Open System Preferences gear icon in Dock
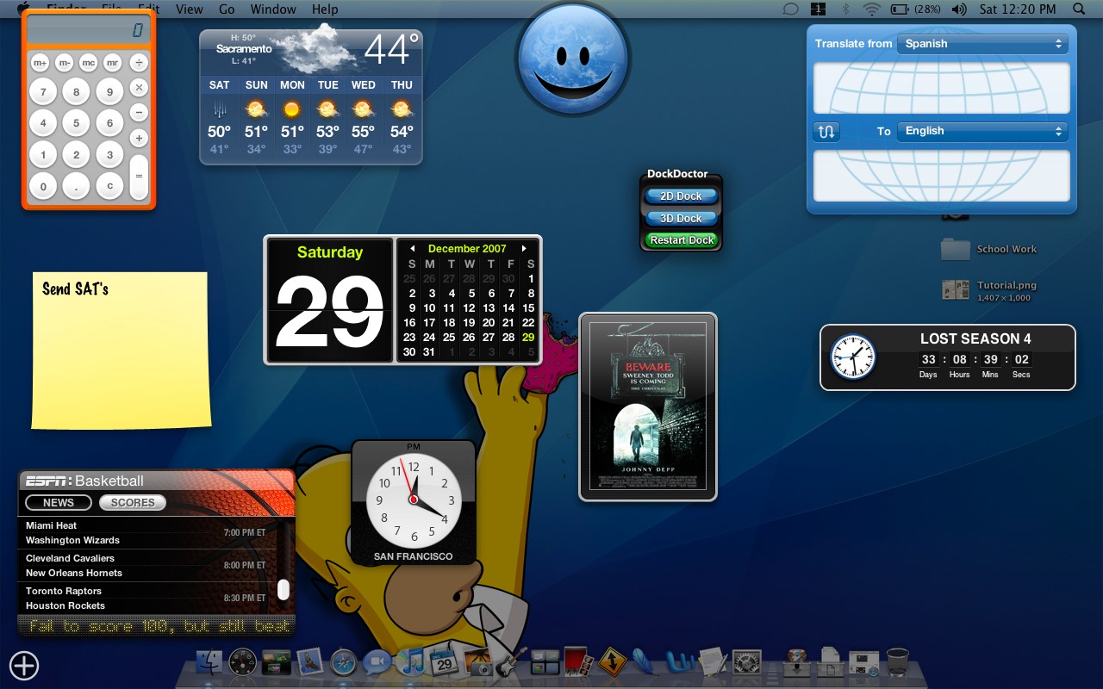The image size is (1103, 689). click(746, 662)
